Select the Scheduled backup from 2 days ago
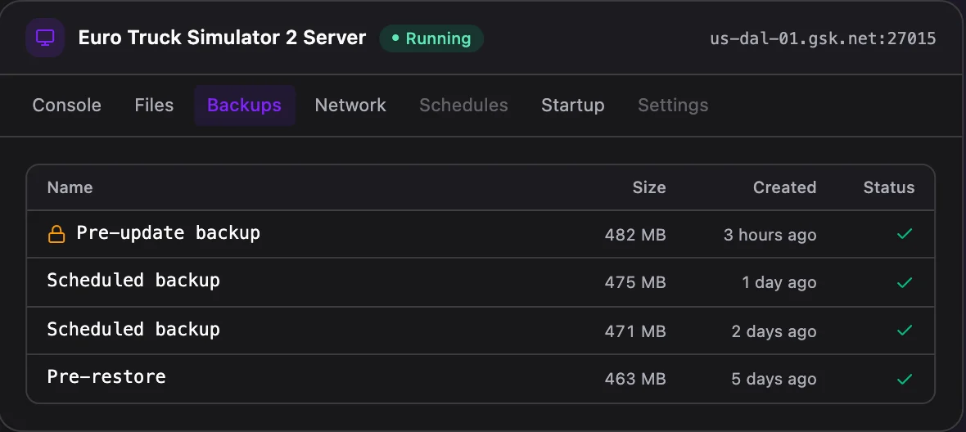Screen dimensions: 966x432 click(x=133, y=329)
